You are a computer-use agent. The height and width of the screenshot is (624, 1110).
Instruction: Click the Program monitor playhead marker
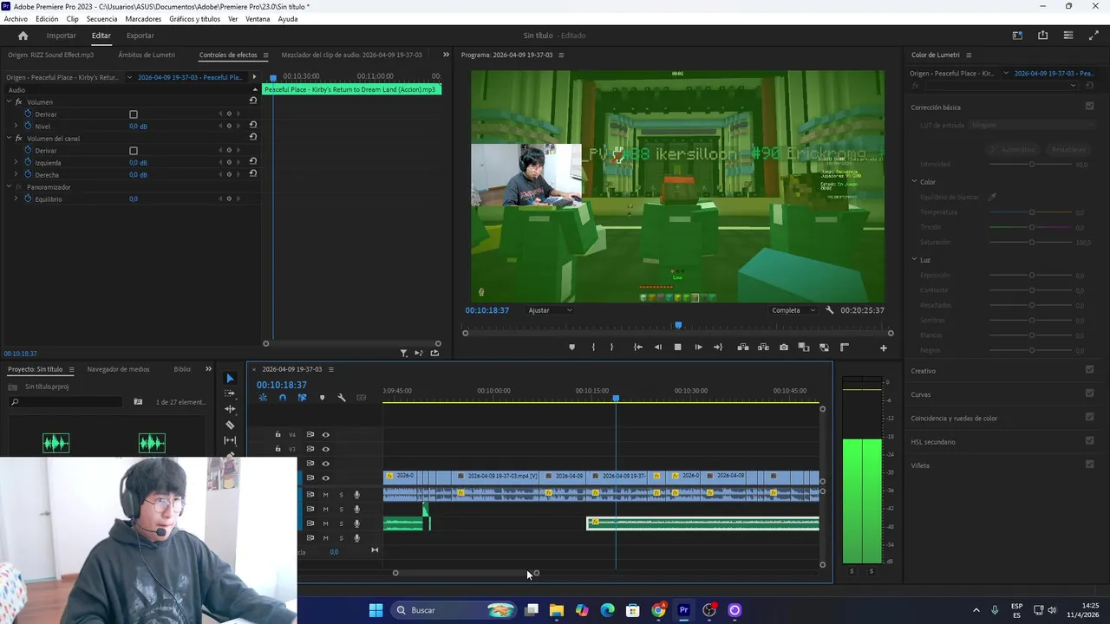tap(678, 326)
